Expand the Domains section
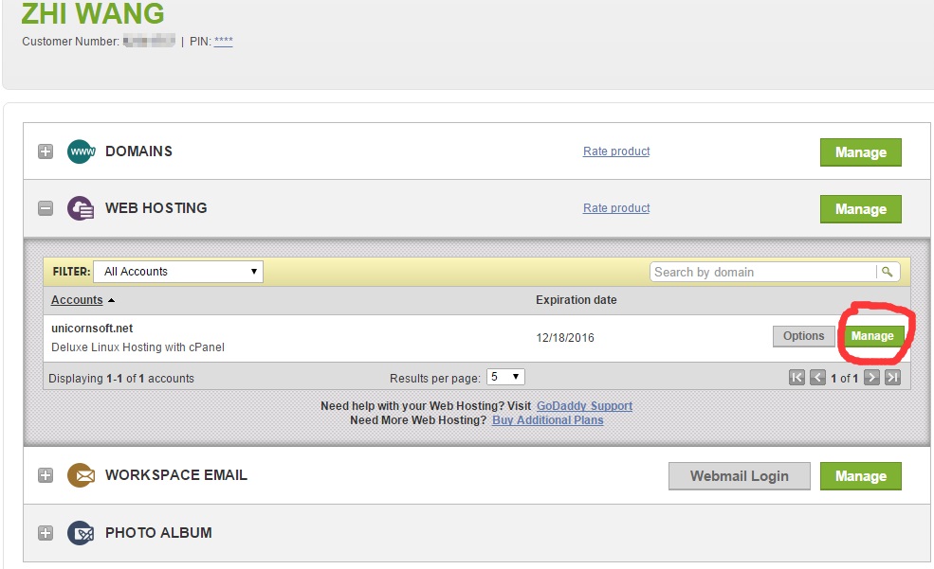Screen dimensions: 934x569 (46, 151)
